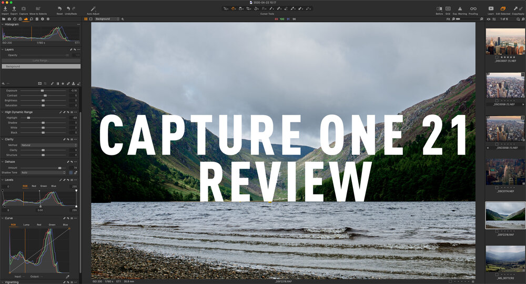Toggle Edit Selected variants

coord(503,9)
